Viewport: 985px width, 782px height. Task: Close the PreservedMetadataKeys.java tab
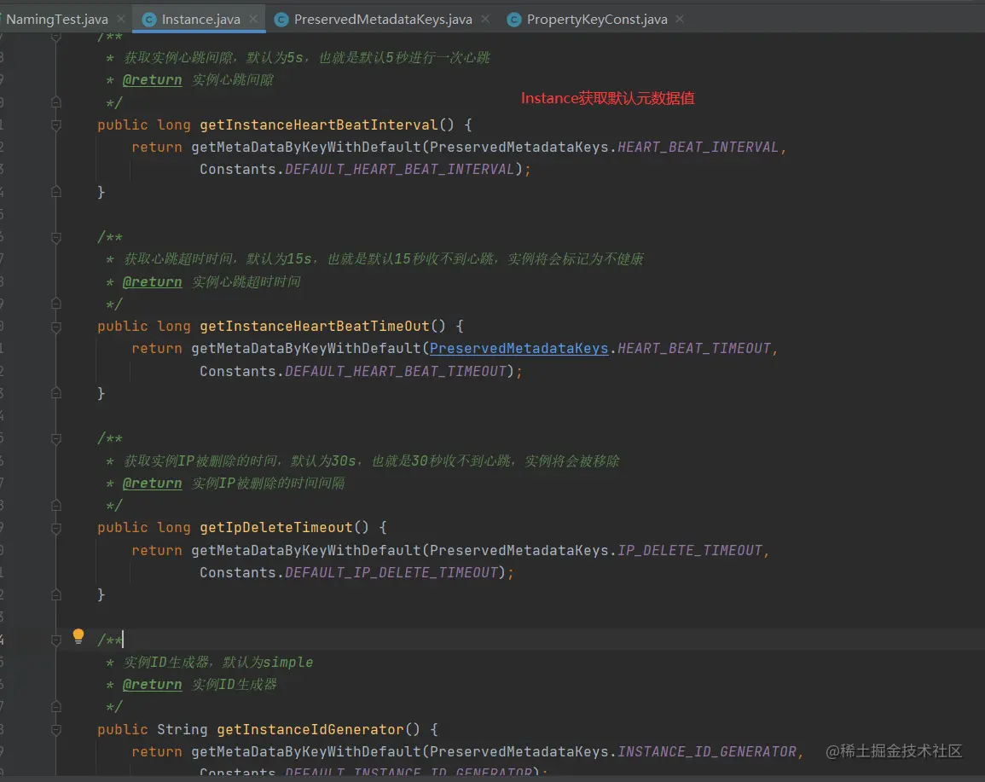coord(485,20)
